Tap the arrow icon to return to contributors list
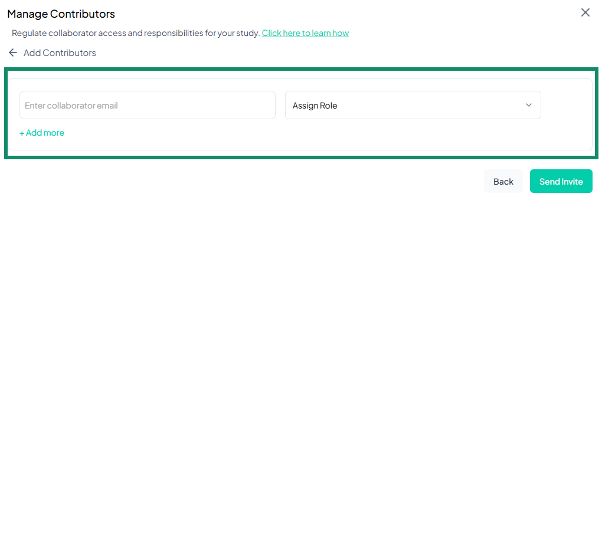Screen dimensions: 602x535 pyautogui.click(x=13, y=52)
